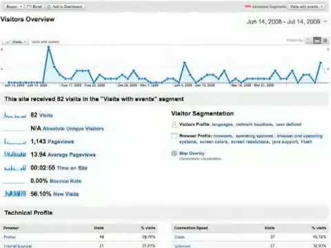Click the New Visits sparkline

point(14,194)
